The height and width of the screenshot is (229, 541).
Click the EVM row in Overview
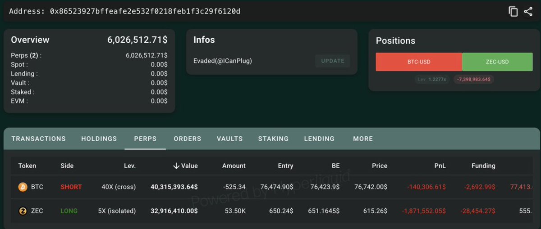[89, 101]
